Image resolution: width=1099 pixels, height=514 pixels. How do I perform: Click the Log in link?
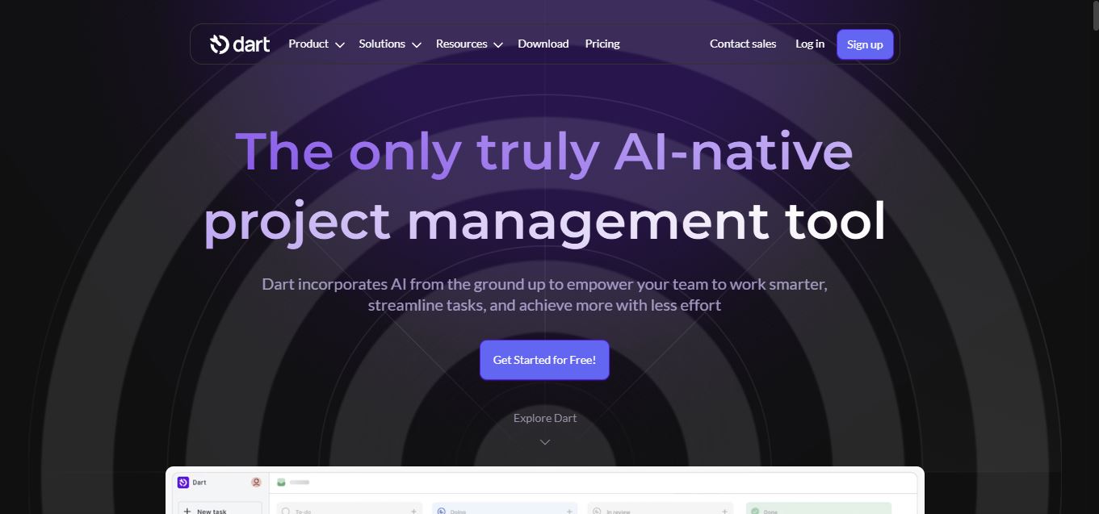click(x=810, y=44)
